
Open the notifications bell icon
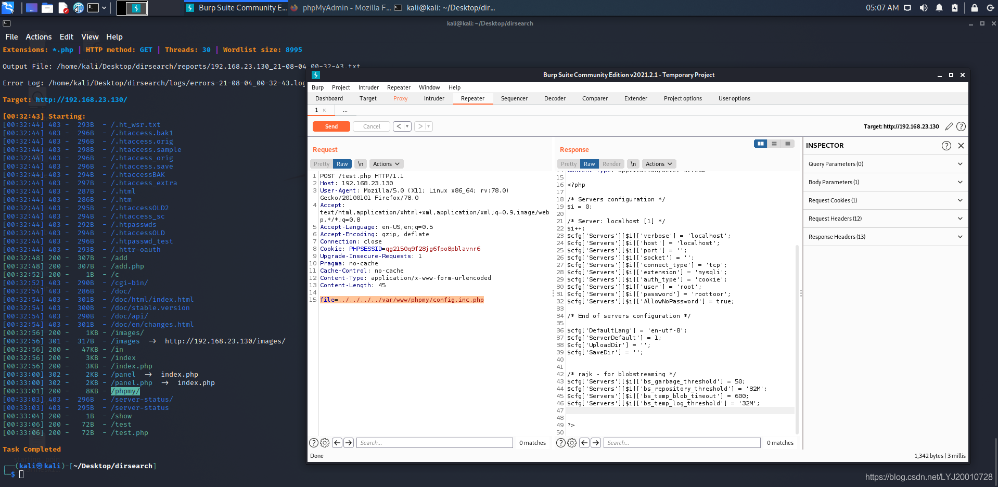pos(939,8)
